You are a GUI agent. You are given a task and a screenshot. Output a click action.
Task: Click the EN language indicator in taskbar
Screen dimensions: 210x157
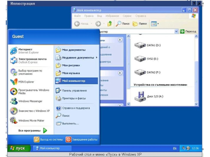pyautogui.click(x=175, y=148)
